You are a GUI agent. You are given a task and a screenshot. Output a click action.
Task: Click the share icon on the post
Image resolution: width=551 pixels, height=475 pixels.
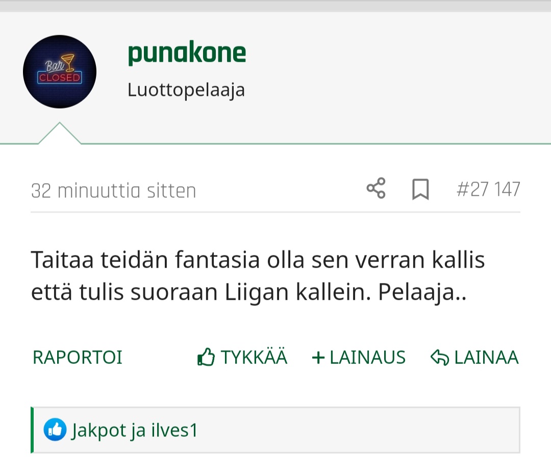tap(376, 188)
